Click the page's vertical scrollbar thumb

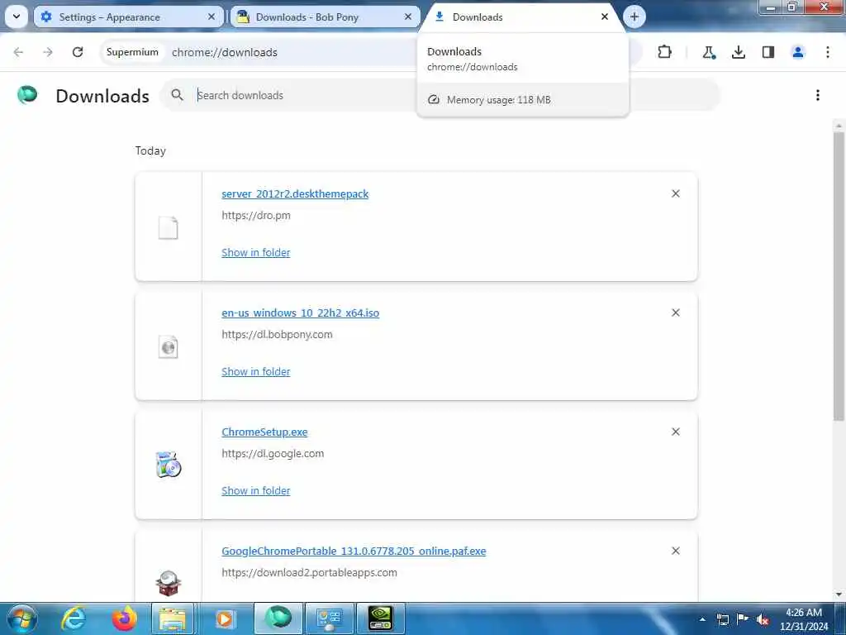tap(839, 275)
